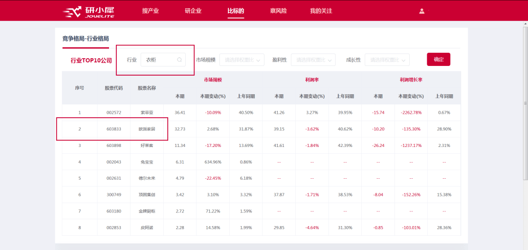Click stock code 603833
This screenshot has width=528, height=250.
point(114,129)
